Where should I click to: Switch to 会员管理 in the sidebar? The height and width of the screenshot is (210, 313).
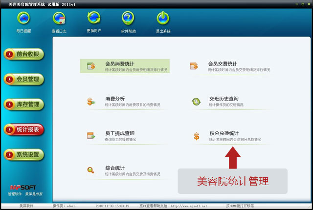pos(24,79)
